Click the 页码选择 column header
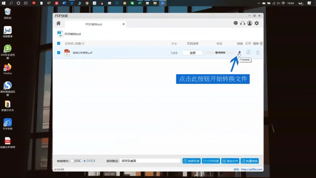This screenshot has height=178, width=316. (x=192, y=44)
